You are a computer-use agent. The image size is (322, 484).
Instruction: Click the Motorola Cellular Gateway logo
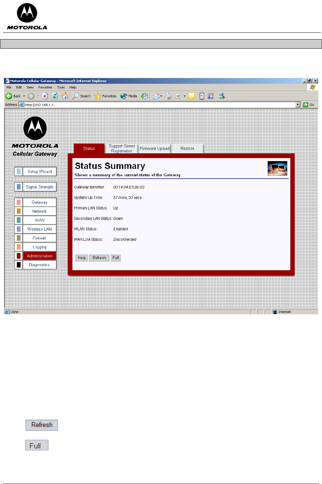coord(35,136)
